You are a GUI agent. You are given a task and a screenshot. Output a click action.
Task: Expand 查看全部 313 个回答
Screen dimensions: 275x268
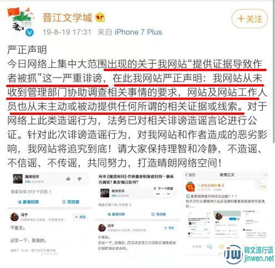click(31, 191)
